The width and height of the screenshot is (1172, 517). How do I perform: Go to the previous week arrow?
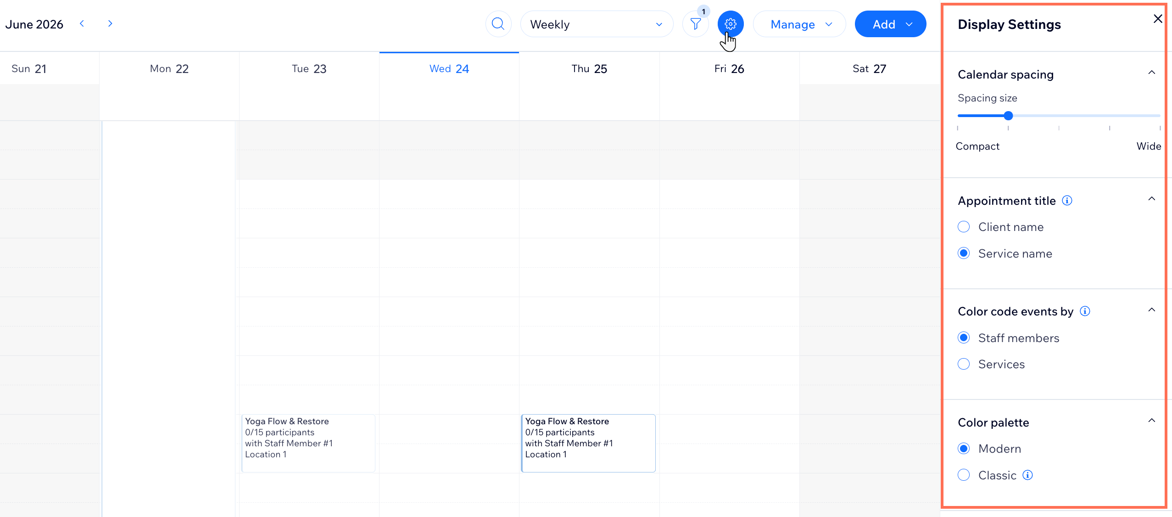coord(82,23)
